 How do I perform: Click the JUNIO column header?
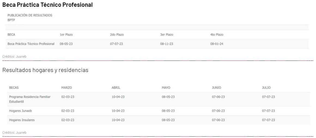217,88
